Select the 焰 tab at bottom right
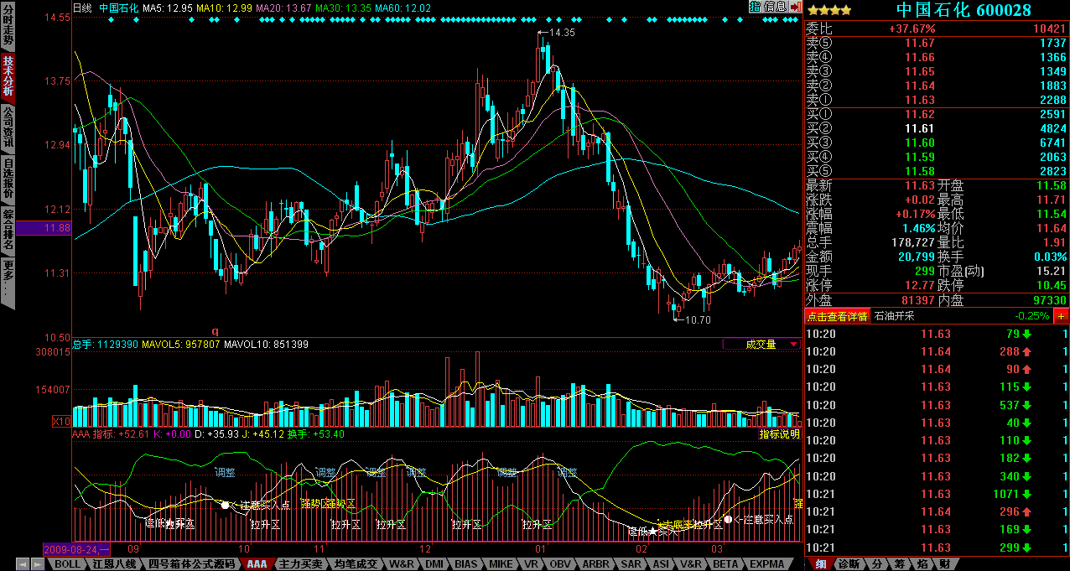 click(x=922, y=564)
